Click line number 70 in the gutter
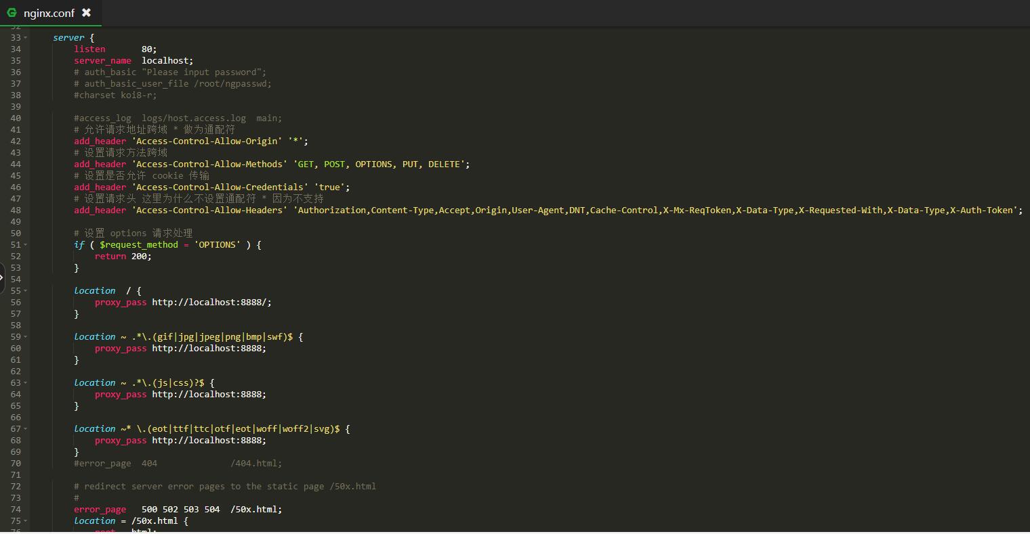The image size is (1030, 534). pos(16,463)
